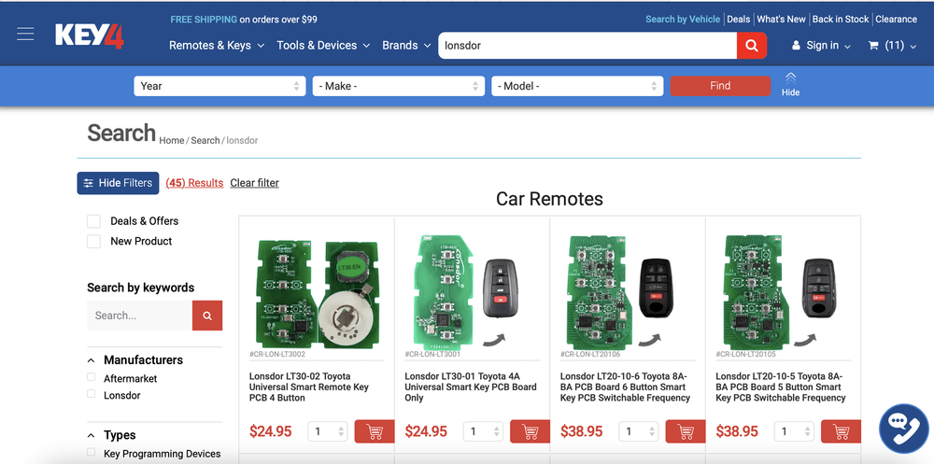
Task: Click the Home breadcrumb link
Action: [172, 141]
